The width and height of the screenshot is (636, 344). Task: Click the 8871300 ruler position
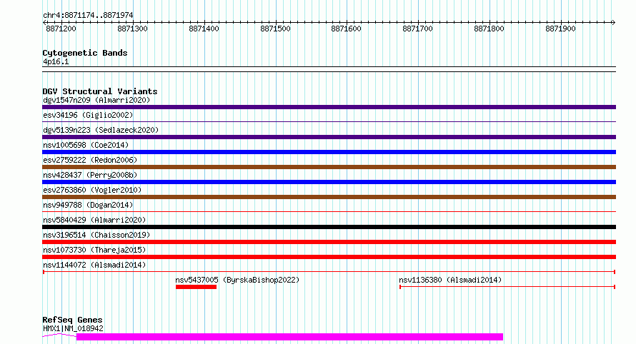click(x=133, y=29)
